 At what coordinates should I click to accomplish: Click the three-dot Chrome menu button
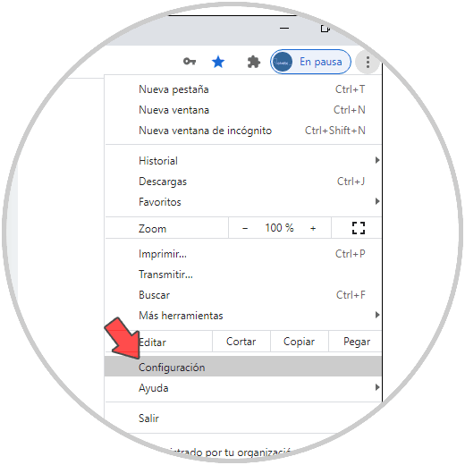(x=368, y=62)
